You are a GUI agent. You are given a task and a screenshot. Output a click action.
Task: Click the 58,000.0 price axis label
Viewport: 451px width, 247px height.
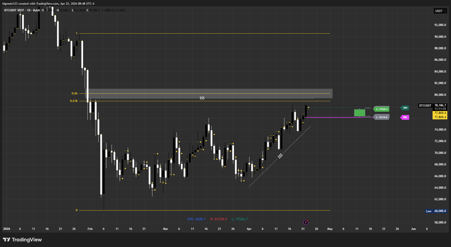[x=440, y=223]
